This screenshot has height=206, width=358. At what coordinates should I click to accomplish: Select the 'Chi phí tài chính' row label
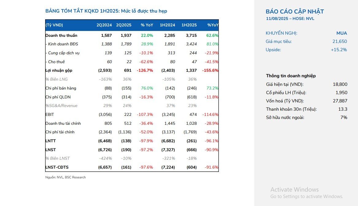[x=60, y=132]
